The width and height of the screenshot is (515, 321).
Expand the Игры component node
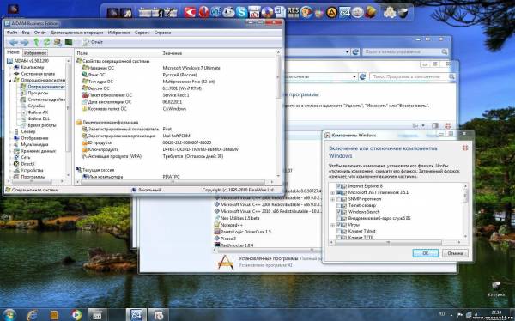point(332,225)
